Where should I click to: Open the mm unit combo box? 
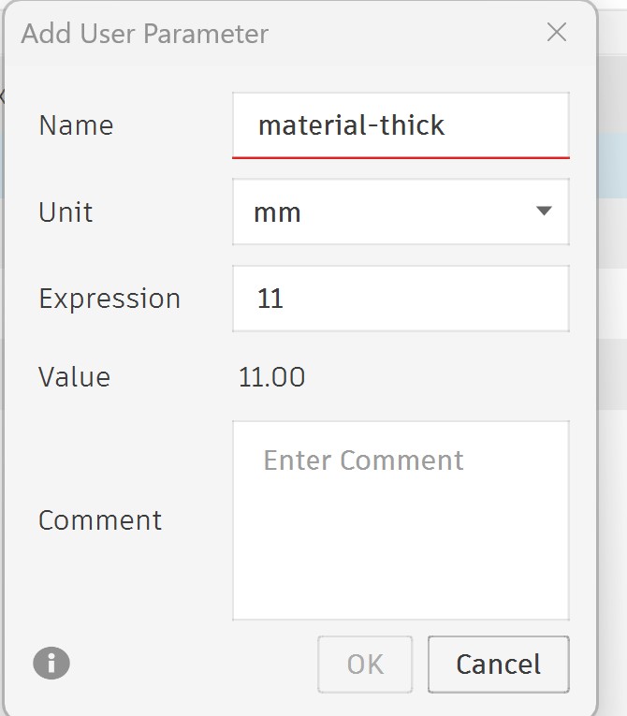click(401, 212)
